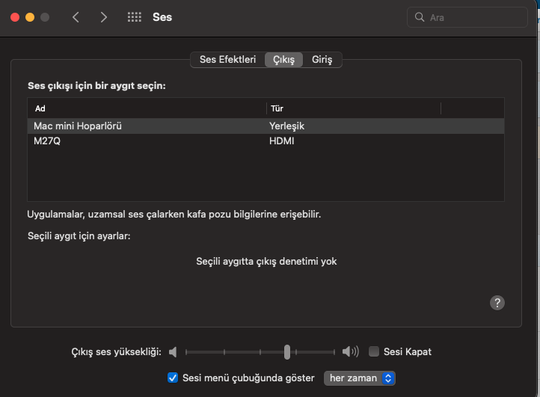Uncheck Sesi menü çubuğunda göster

(173, 378)
